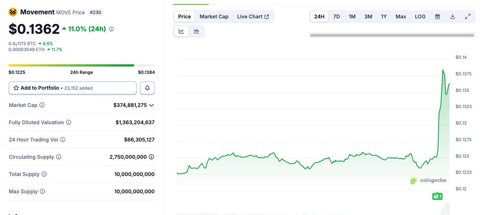Image resolution: width=486 pixels, height=215 pixels.
Task: Select the 7D time range
Action: click(336, 17)
